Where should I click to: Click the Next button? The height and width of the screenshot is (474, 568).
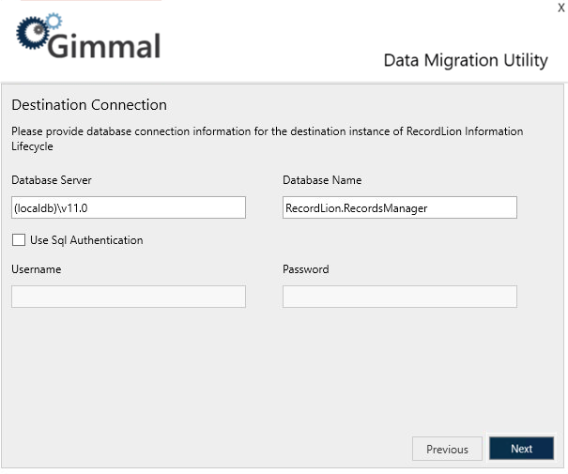tap(521, 449)
